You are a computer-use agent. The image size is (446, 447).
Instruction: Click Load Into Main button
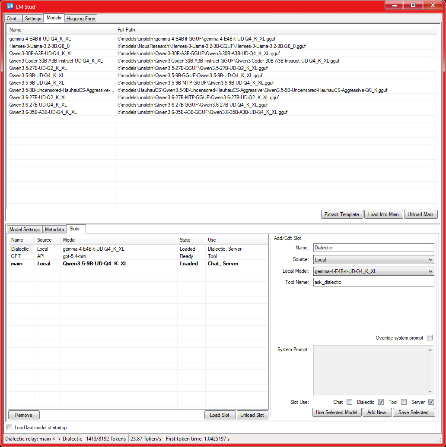(x=383, y=214)
